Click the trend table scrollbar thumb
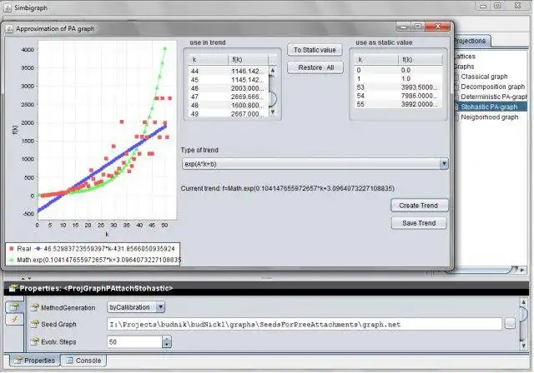 [x=273, y=98]
